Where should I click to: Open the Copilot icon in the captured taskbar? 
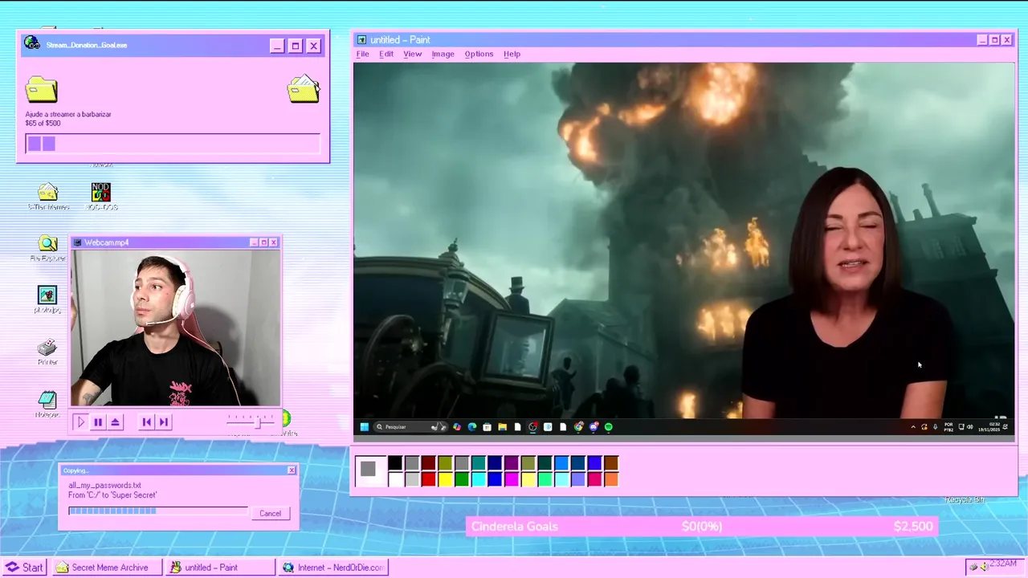tap(457, 427)
